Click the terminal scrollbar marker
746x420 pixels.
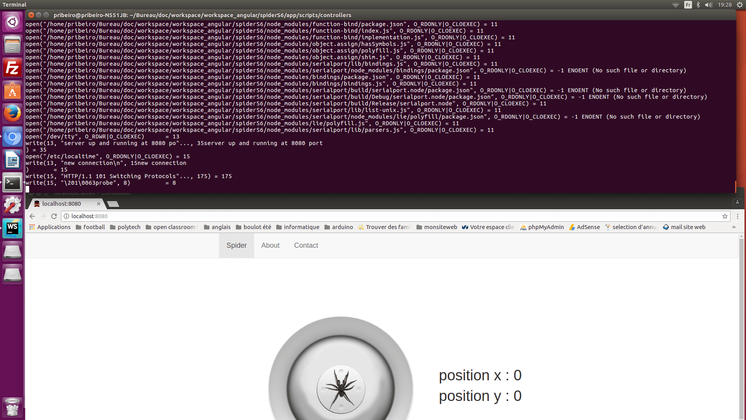coord(736,187)
